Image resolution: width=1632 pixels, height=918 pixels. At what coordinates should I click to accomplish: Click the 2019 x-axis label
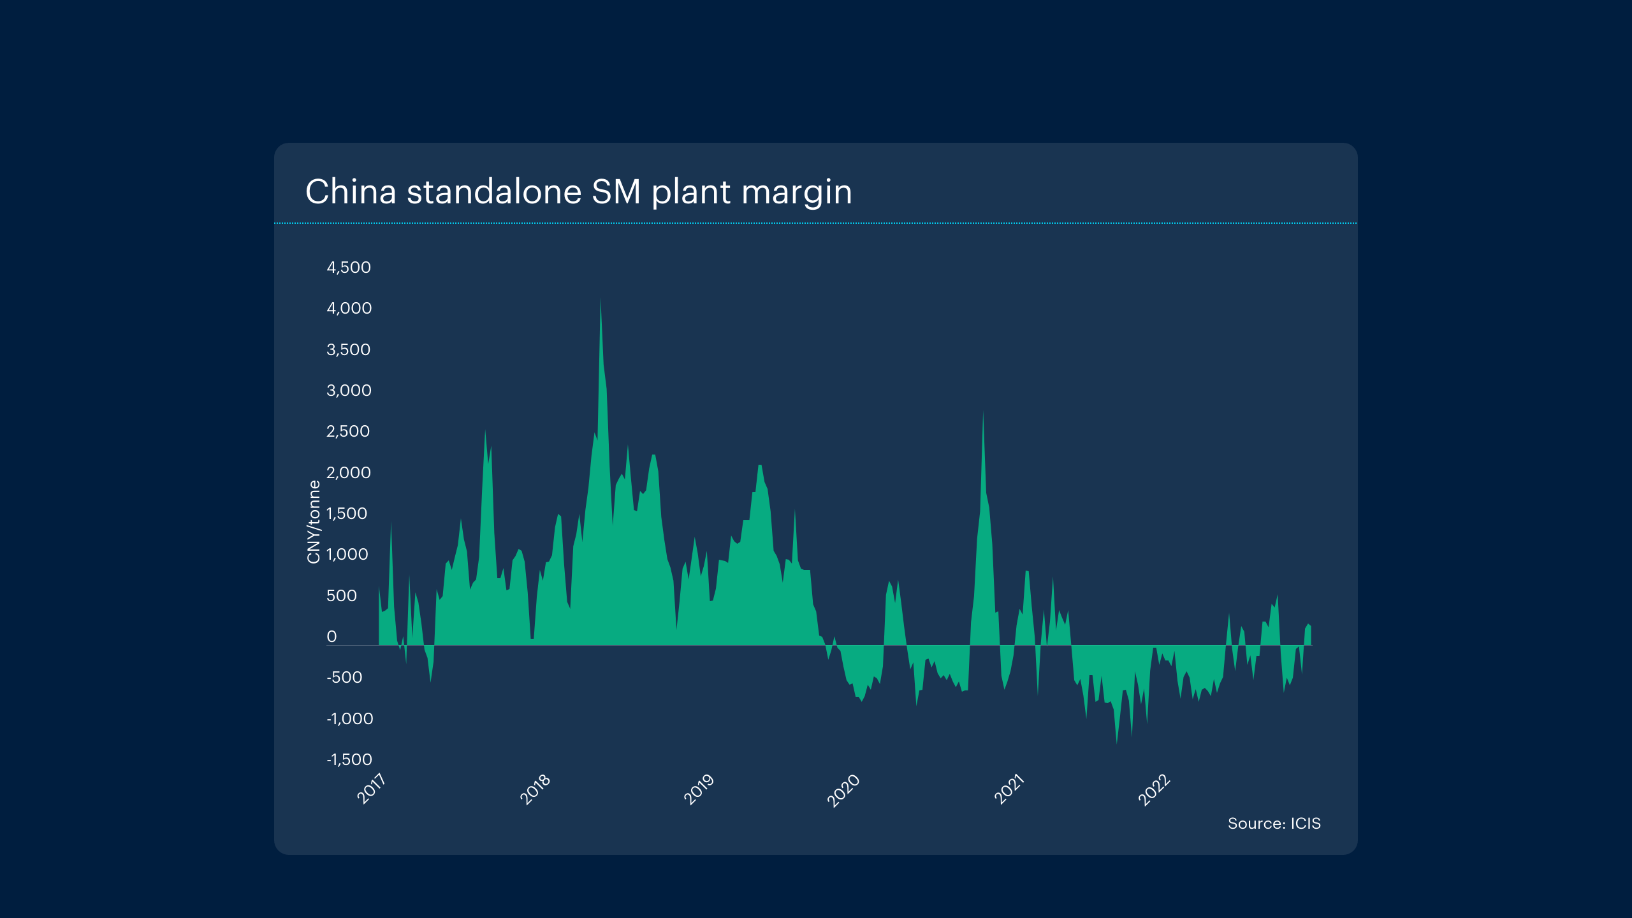point(699,790)
